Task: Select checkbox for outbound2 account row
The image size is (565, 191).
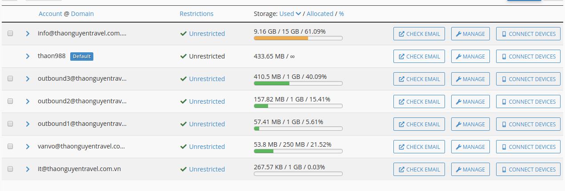Action: [11, 101]
